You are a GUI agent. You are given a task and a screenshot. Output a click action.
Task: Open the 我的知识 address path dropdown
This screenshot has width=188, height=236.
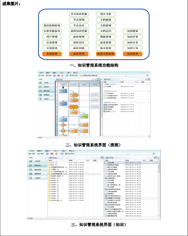coord(76,154)
